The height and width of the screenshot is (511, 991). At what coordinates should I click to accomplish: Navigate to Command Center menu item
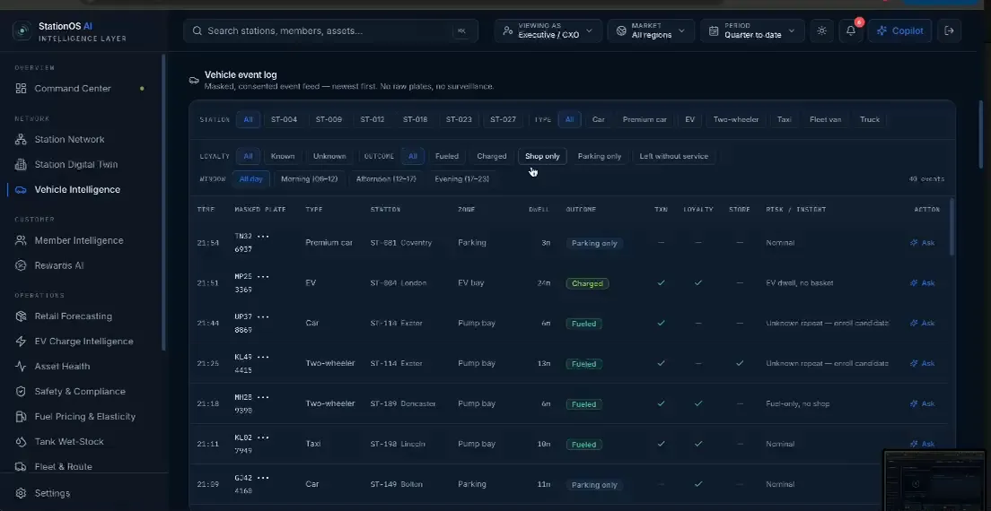click(73, 89)
